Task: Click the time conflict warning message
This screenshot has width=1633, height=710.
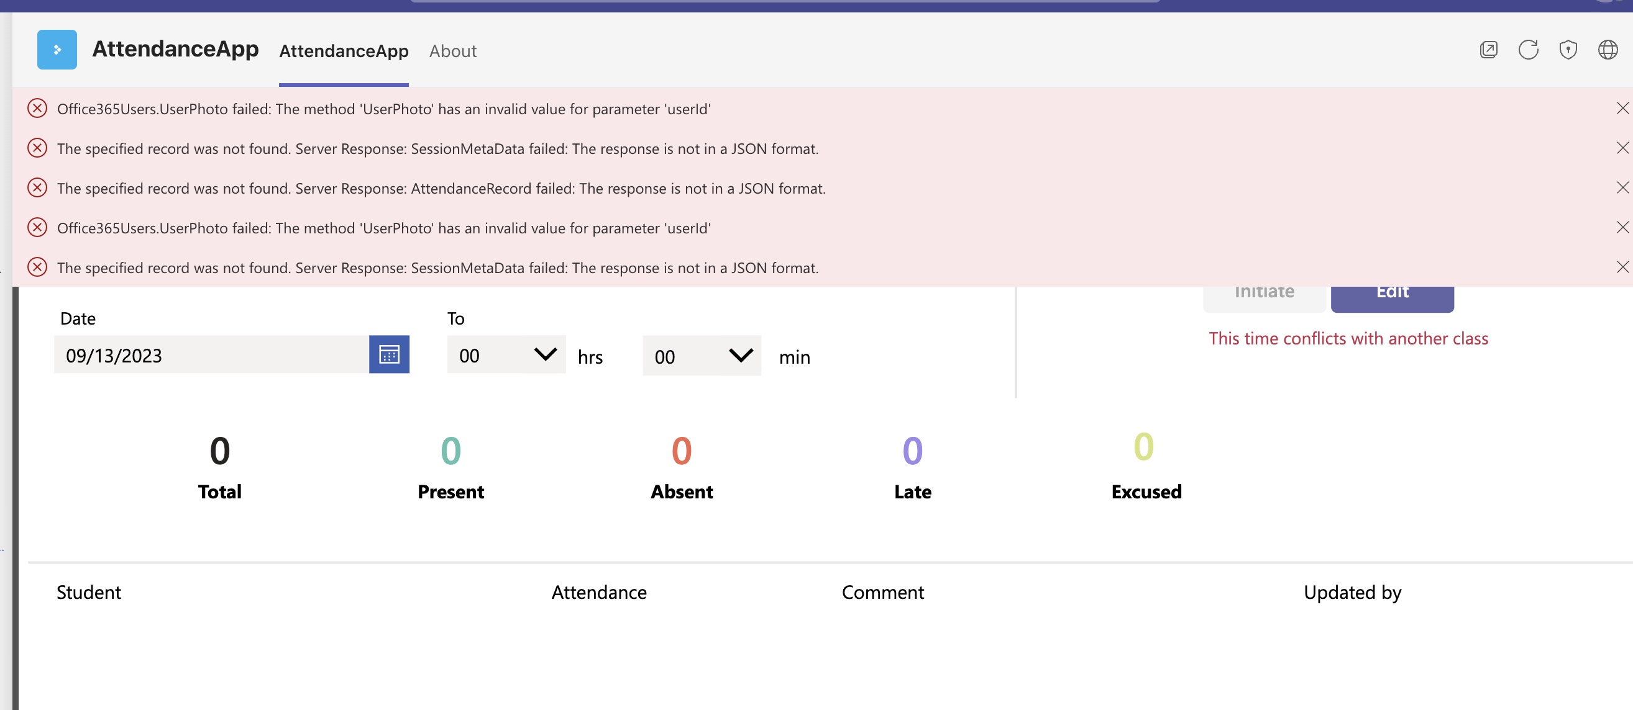Action: tap(1348, 338)
